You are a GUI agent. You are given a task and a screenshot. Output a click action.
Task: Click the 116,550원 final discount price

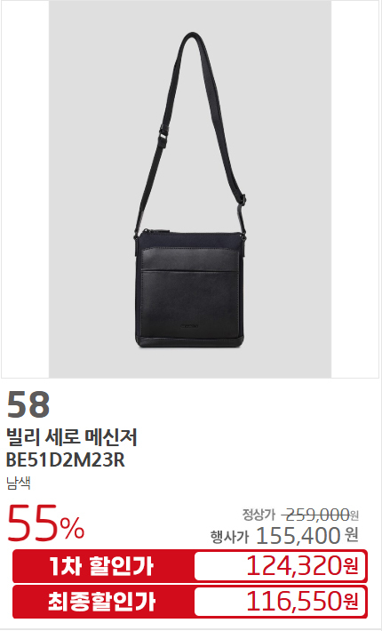(x=302, y=602)
